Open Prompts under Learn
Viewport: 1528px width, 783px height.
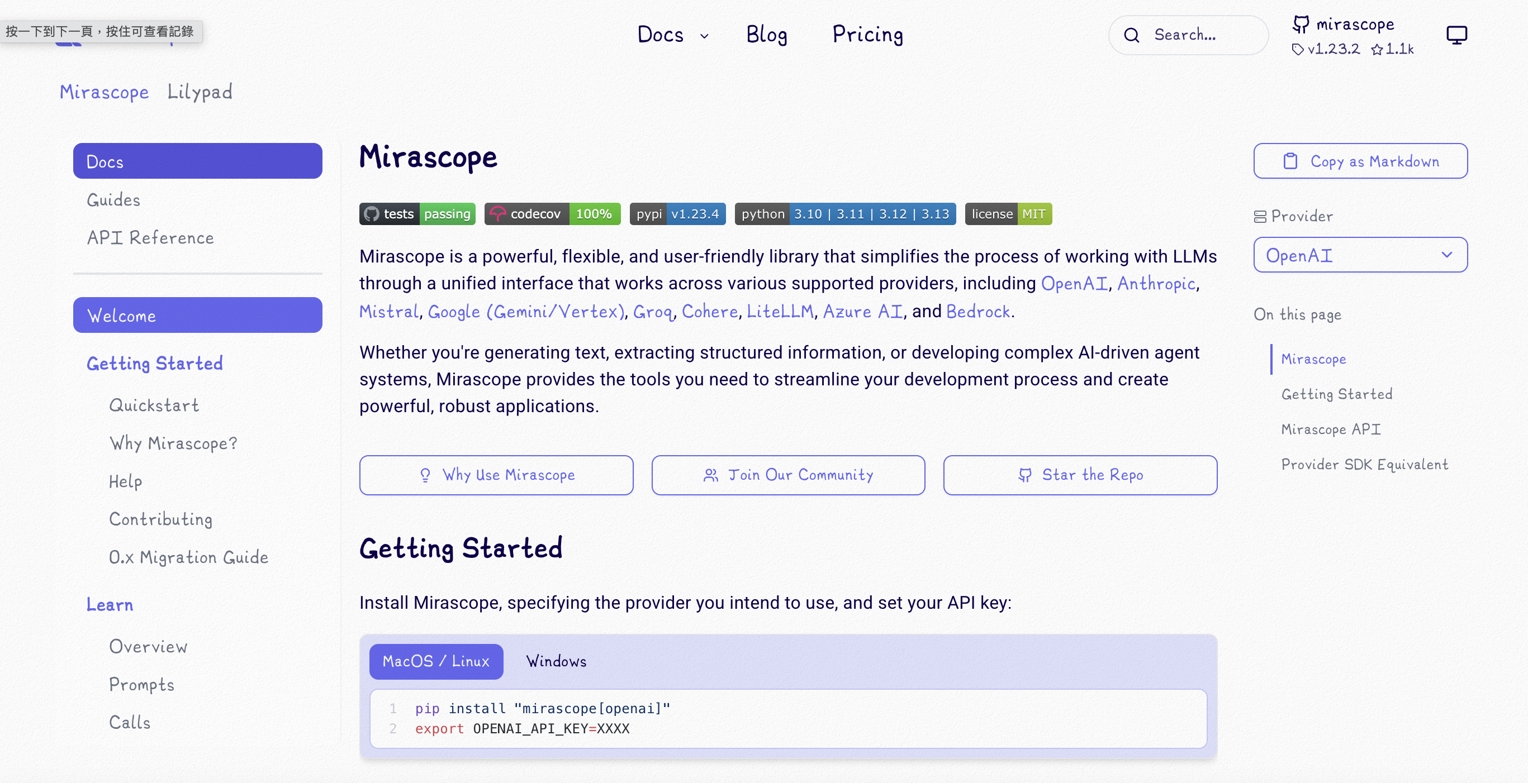coord(141,685)
